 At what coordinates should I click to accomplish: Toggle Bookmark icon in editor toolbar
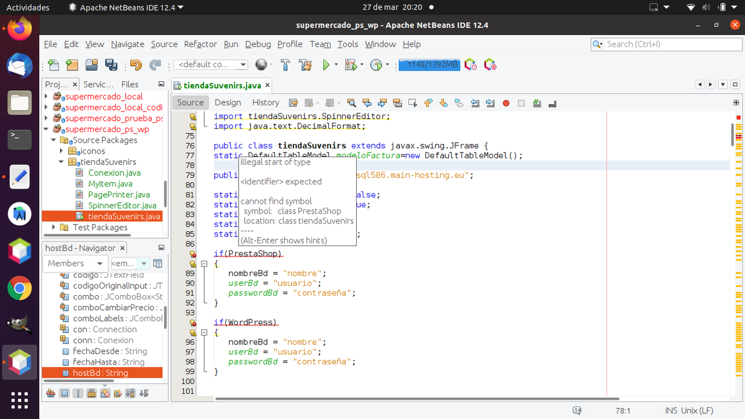[459, 103]
